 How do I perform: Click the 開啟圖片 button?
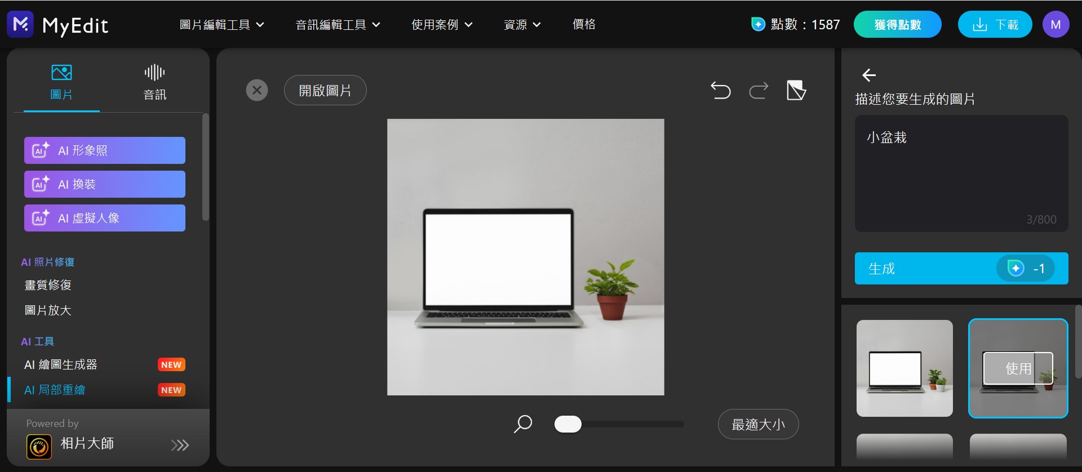pos(325,90)
